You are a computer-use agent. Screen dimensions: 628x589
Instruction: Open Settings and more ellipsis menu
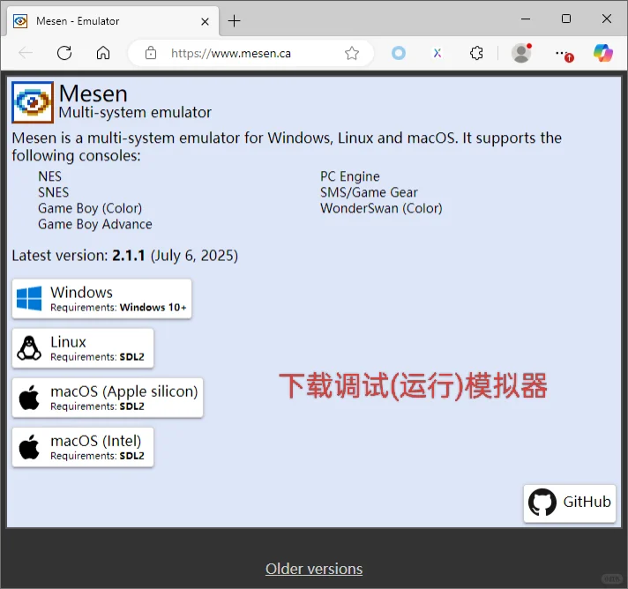pos(564,54)
